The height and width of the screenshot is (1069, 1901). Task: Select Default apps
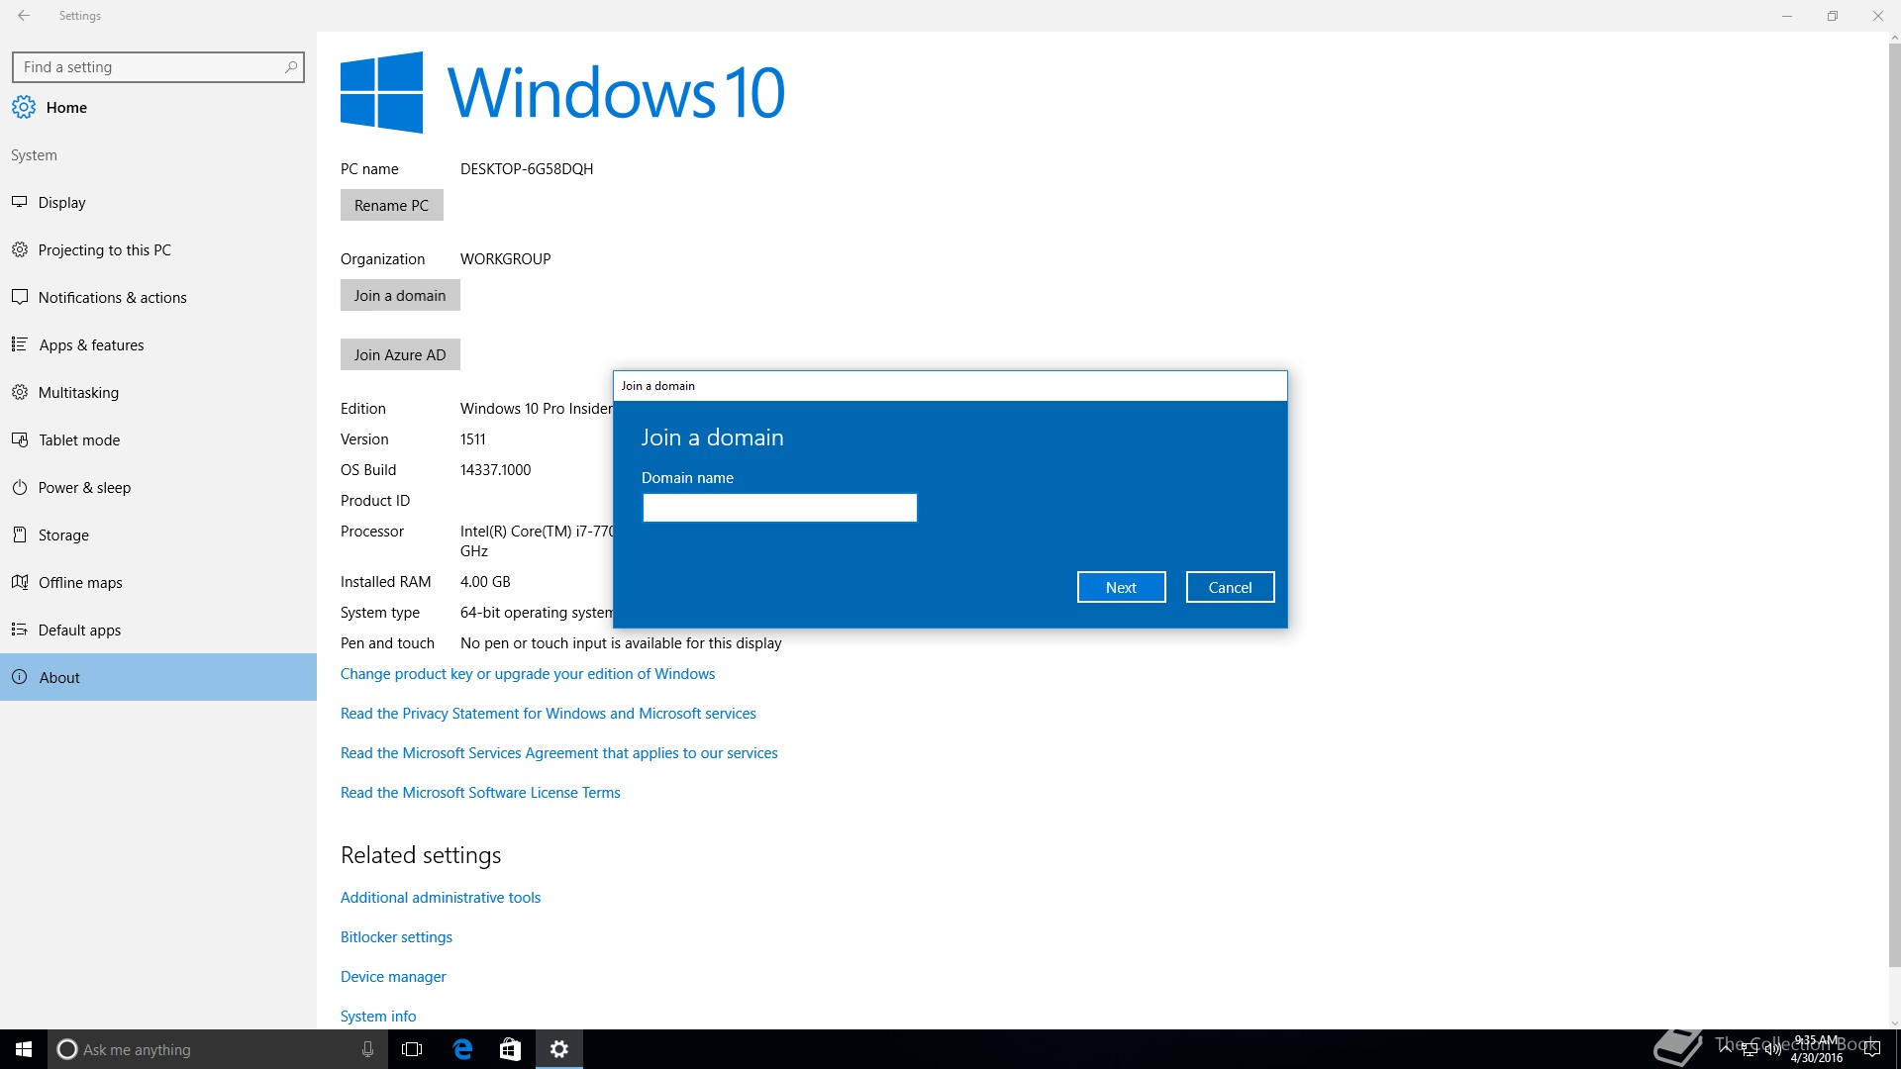(158, 630)
